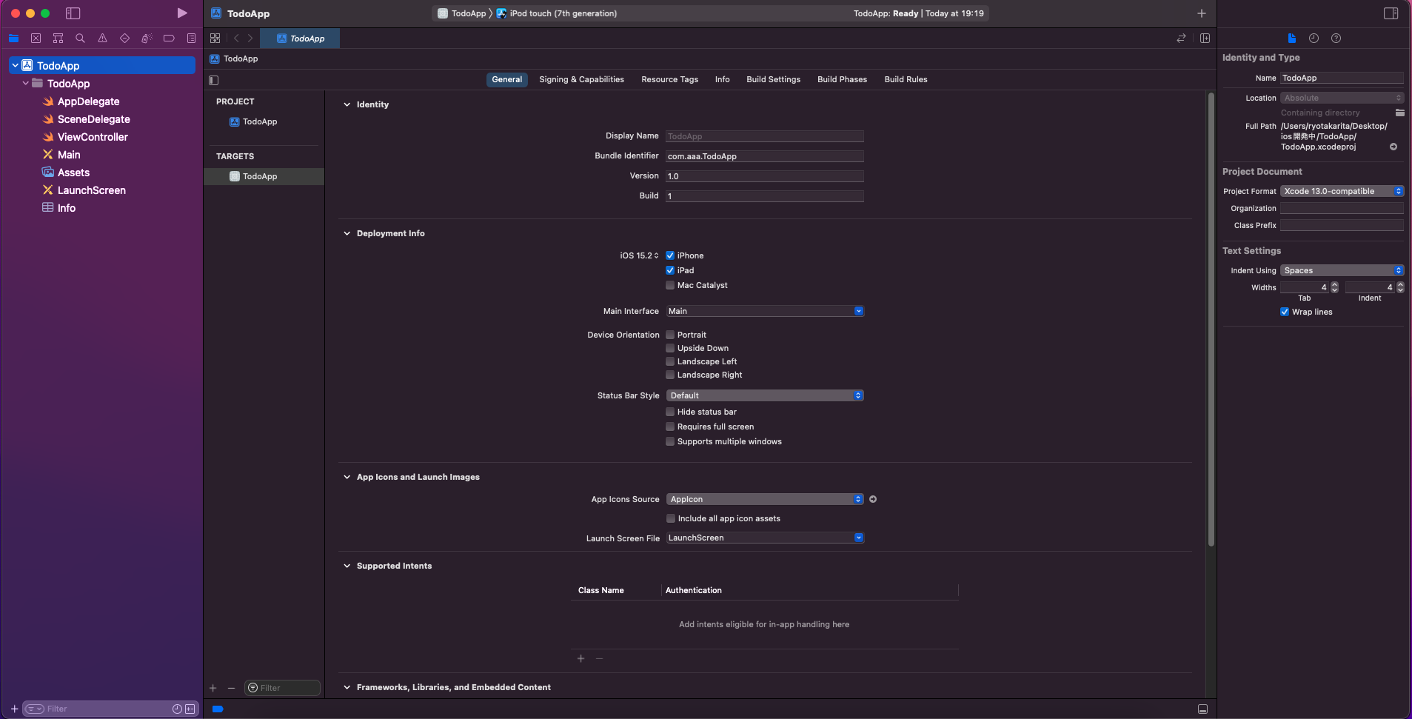Open the breakpoint navigator
This screenshot has height=719, width=1412.
[x=169, y=38]
